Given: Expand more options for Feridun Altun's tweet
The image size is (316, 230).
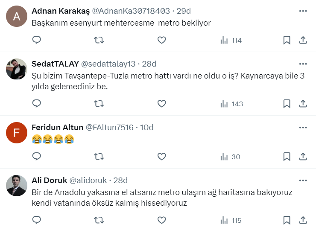Looking at the screenshot, I should click(303, 127).
